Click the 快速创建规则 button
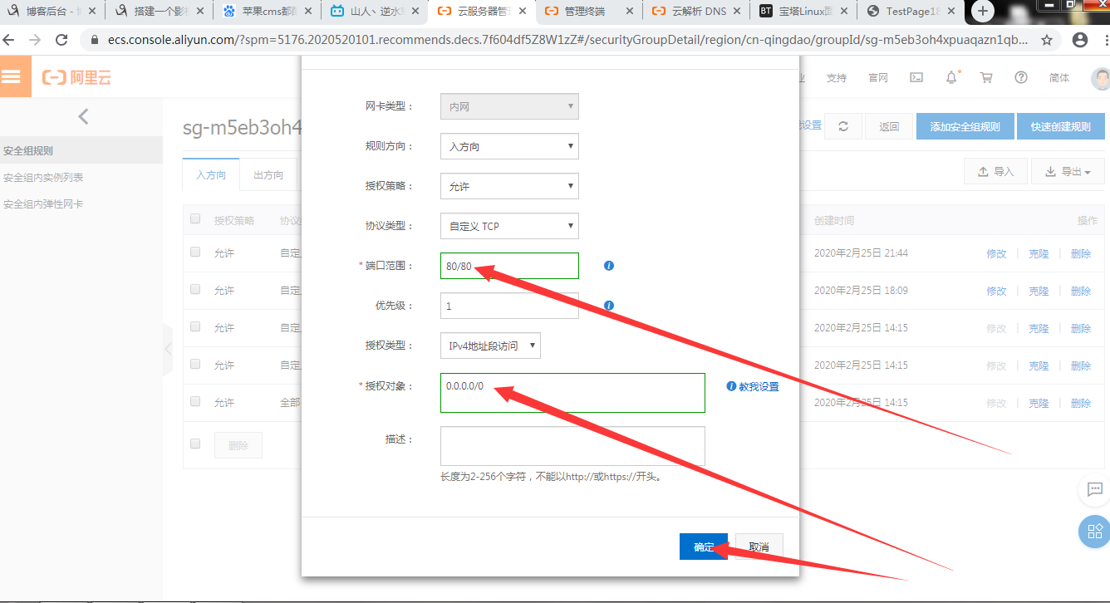Viewport: 1110px width, 603px height. pyautogui.click(x=1061, y=126)
